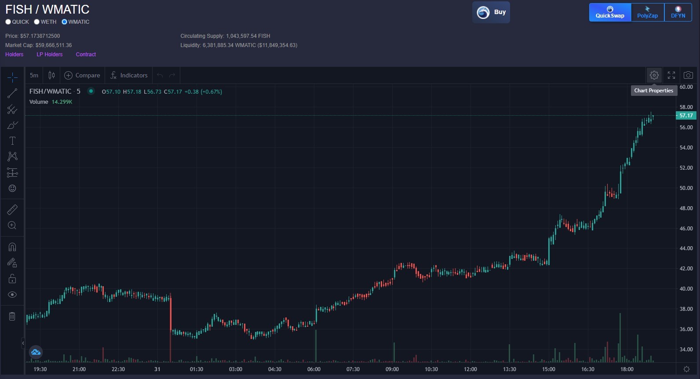Screen dimensions: 700x379
Task: Open the Indicators menu
Action: 129,75
